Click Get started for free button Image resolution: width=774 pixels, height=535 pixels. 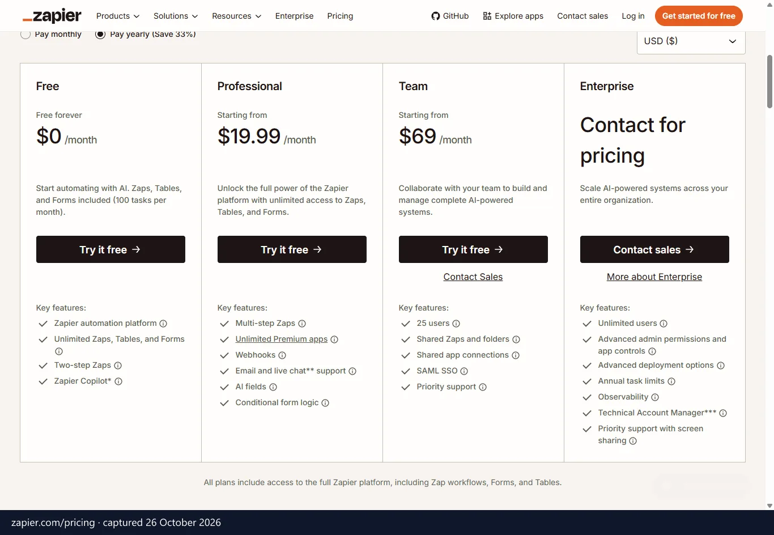pyautogui.click(x=699, y=16)
